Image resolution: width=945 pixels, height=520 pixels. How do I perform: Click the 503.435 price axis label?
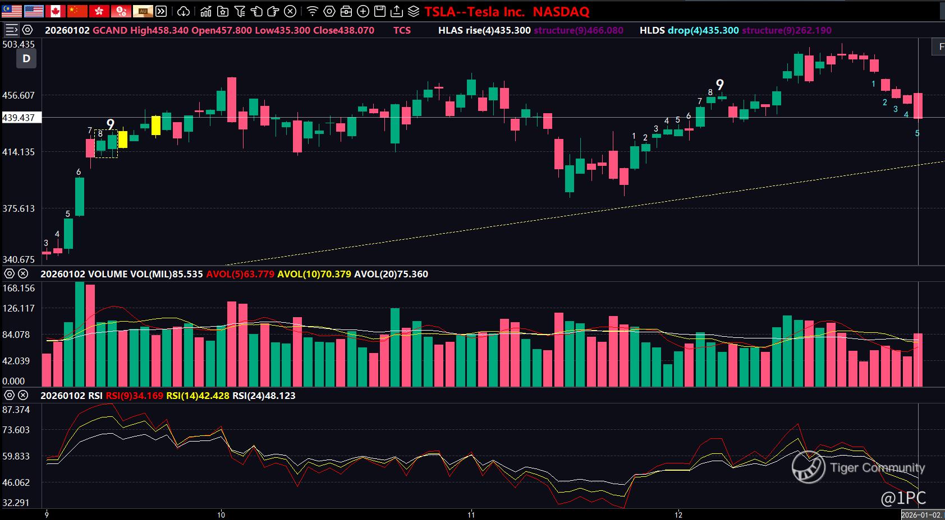click(x=19, y=44)
